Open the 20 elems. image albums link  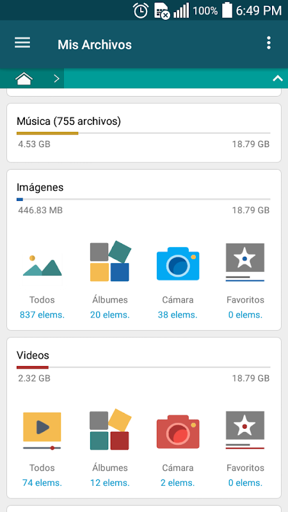point(110,315)
